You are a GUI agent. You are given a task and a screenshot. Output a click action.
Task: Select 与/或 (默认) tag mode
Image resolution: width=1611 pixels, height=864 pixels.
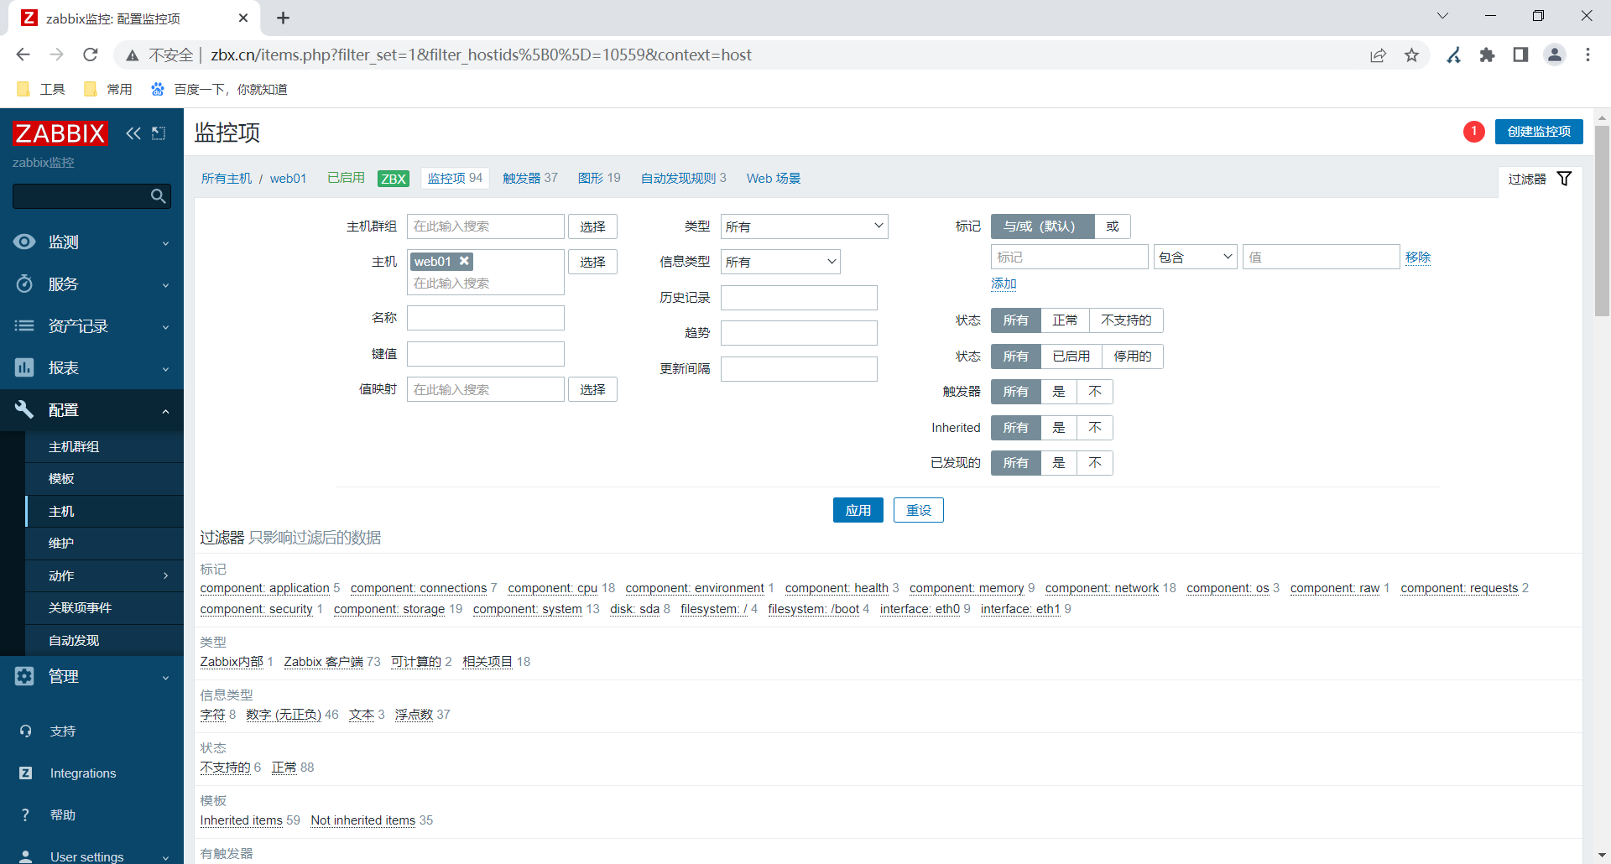(x=1042, y=226)
